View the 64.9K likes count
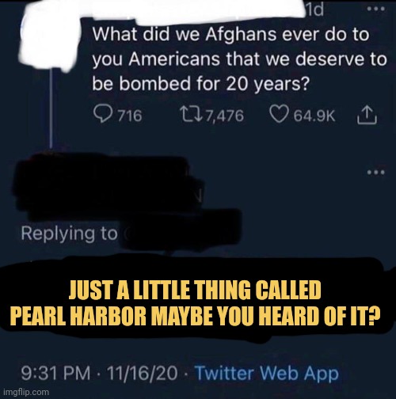 pyautogui.click(x=314, y=116)
